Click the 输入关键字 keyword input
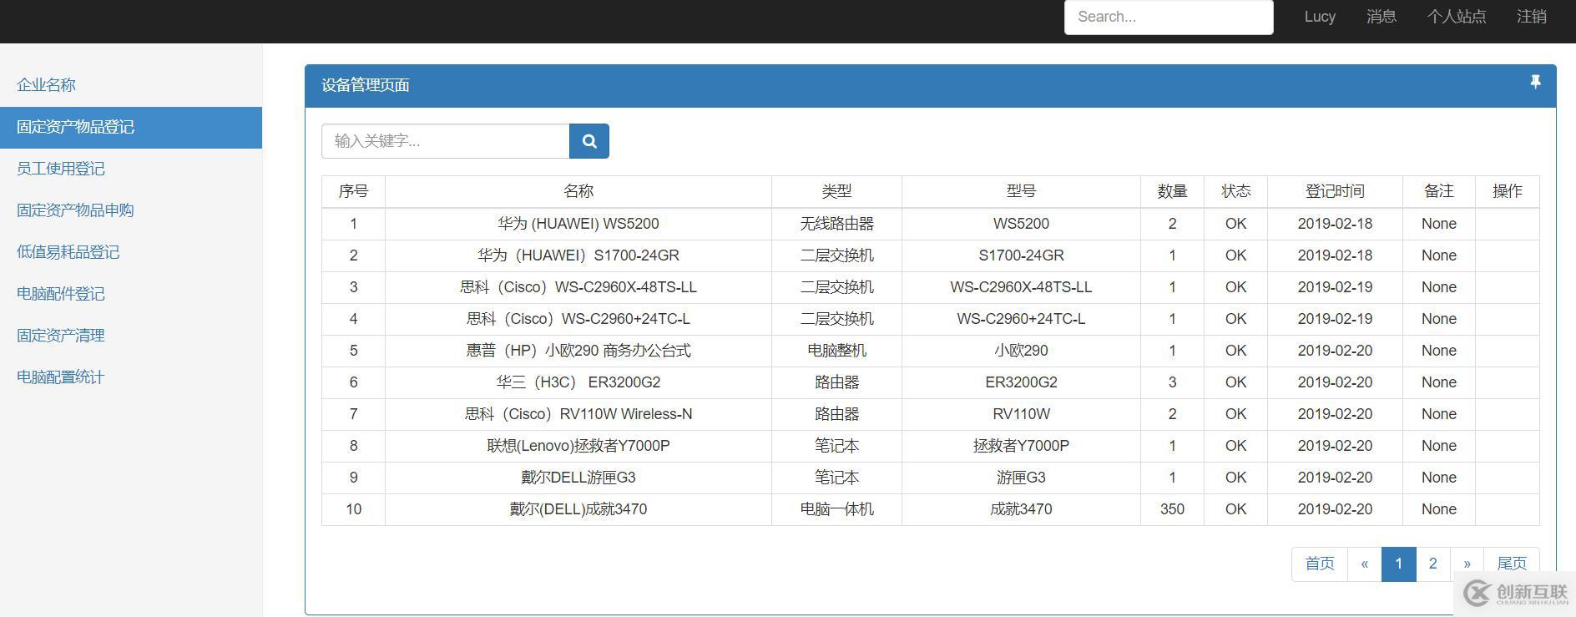Viewport: 1576px width, 617px height. click(x=446, y=141)
